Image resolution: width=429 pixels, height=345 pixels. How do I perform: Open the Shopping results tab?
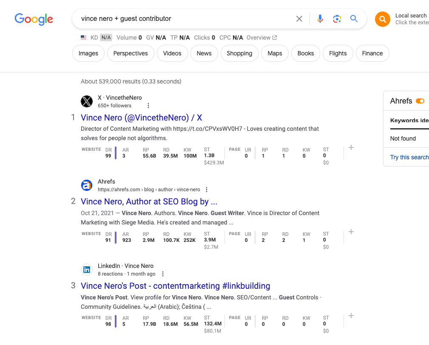click(239, 53)
